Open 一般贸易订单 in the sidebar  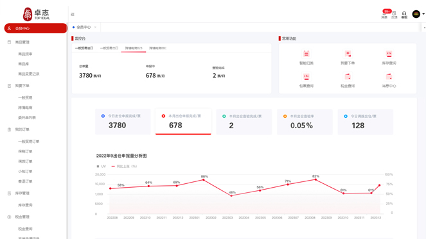point(28,142)
